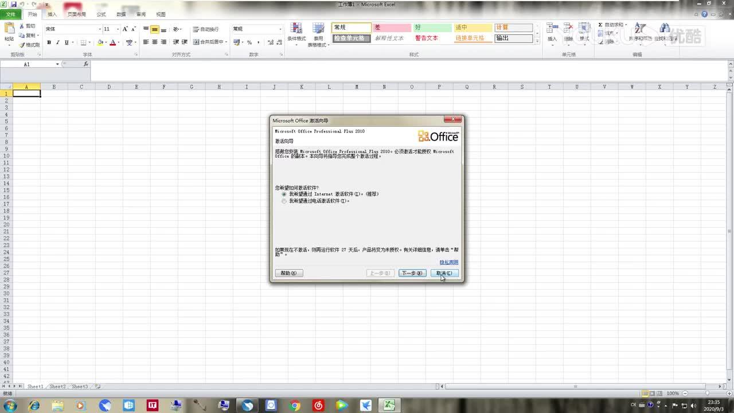734x413 pixels.
Task: Click the Name Box showing A1
Action: click(26, 64)
